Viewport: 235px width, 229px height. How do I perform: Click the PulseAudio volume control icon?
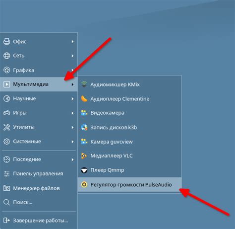(x=84, y=184)
